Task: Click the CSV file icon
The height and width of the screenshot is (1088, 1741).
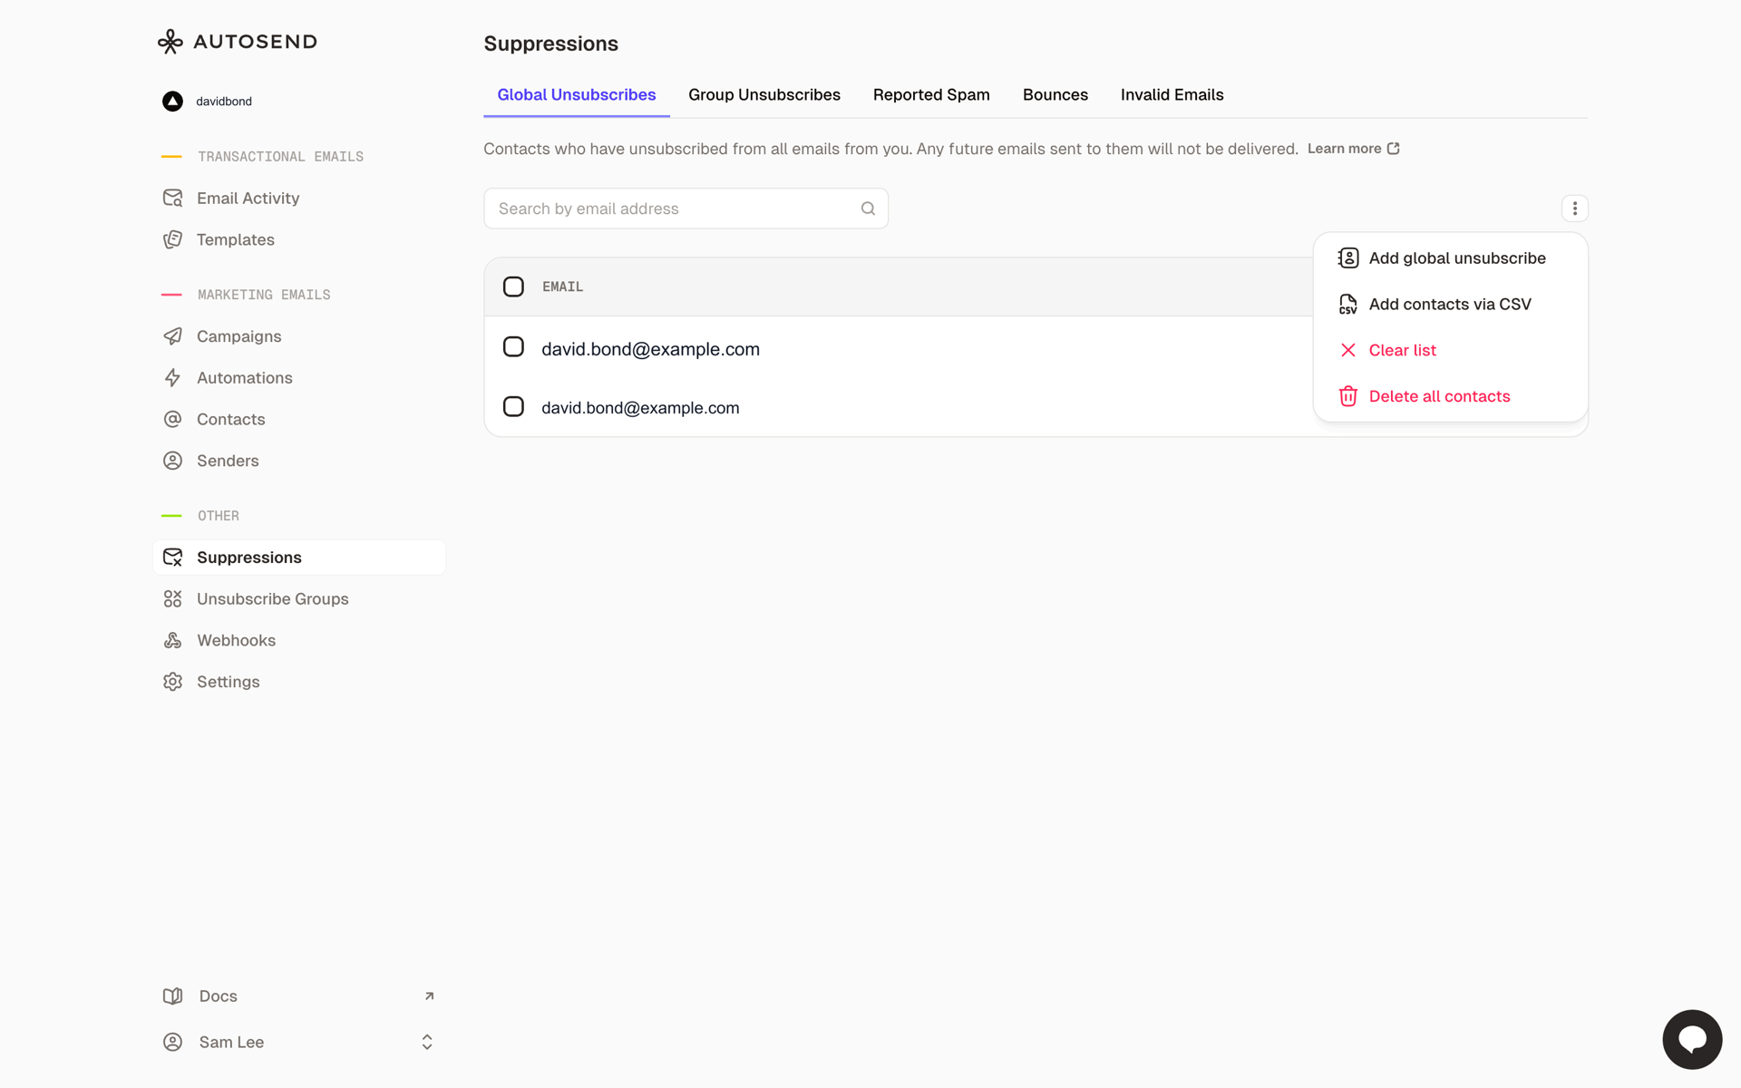Action: pyautogui.click(x=1348, y=305)
